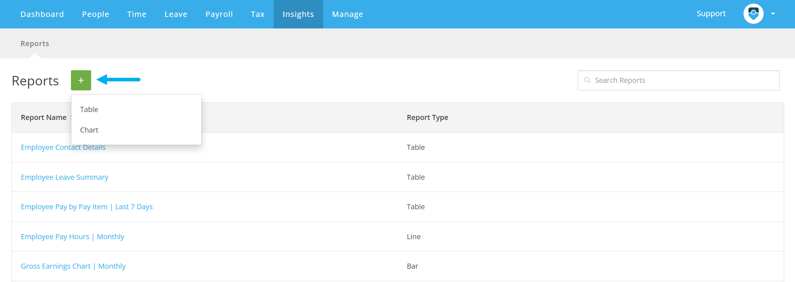Click the Bar report type cell
The image size is (795, 282).
coord(412,266)
